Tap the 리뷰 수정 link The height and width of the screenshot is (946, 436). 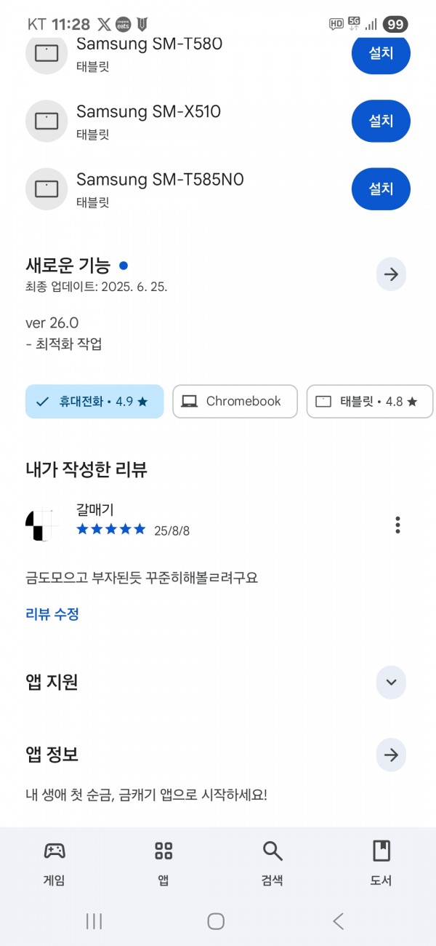coord(52,613)
